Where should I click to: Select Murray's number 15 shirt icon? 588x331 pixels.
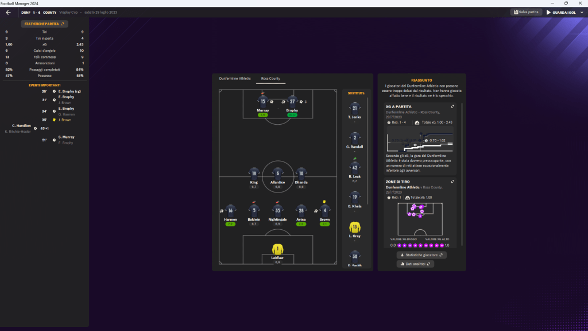[263, 101]
